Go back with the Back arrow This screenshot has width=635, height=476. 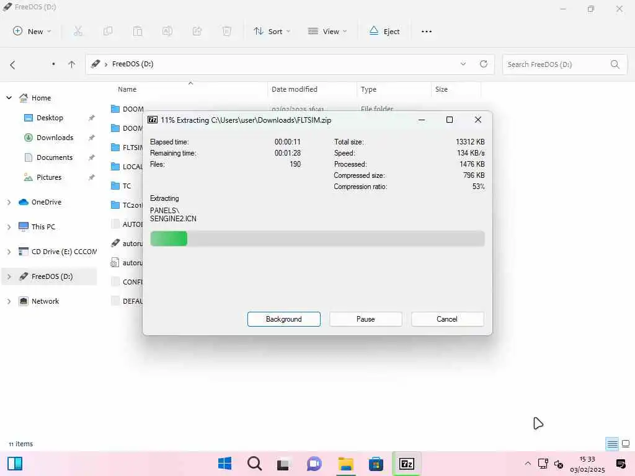tap(12, 64)
